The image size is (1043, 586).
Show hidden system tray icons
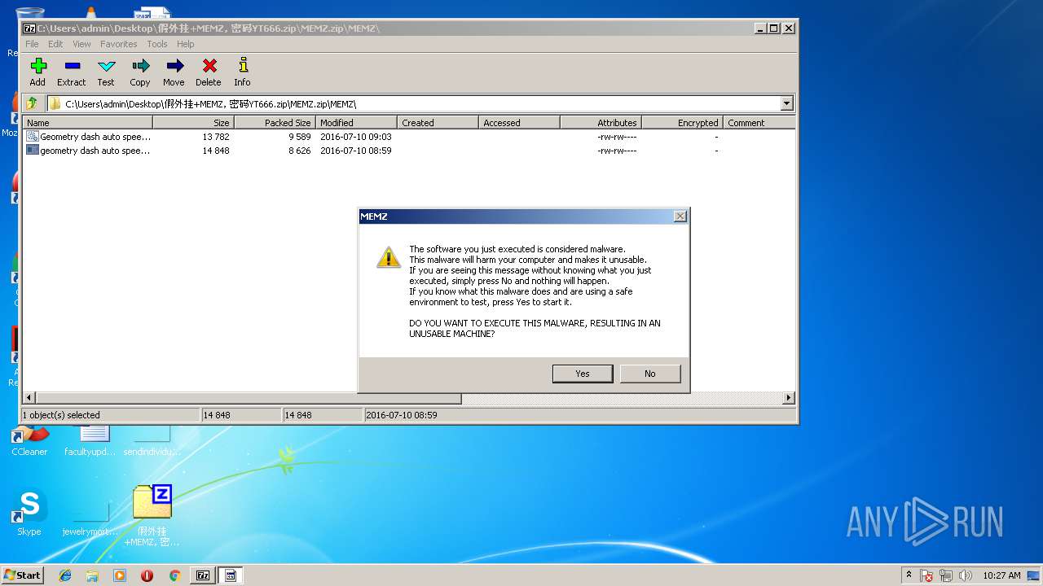(x=909, y=575)
